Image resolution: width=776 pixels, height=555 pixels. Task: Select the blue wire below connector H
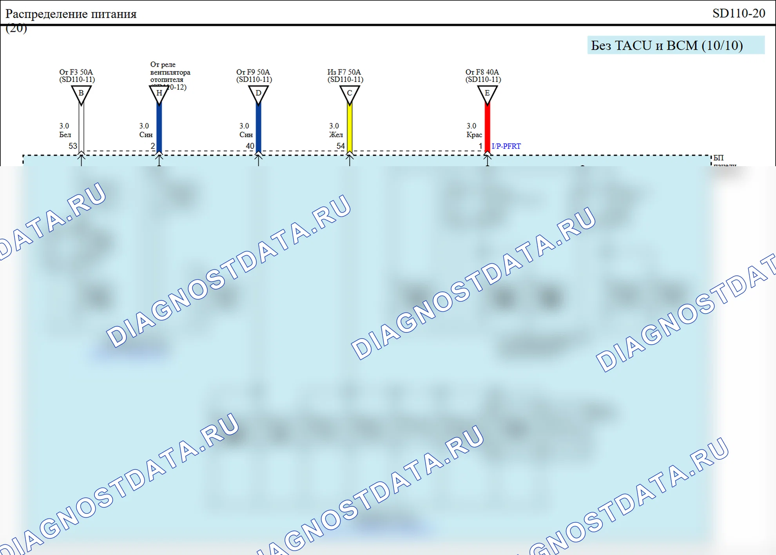click(159, 127)
